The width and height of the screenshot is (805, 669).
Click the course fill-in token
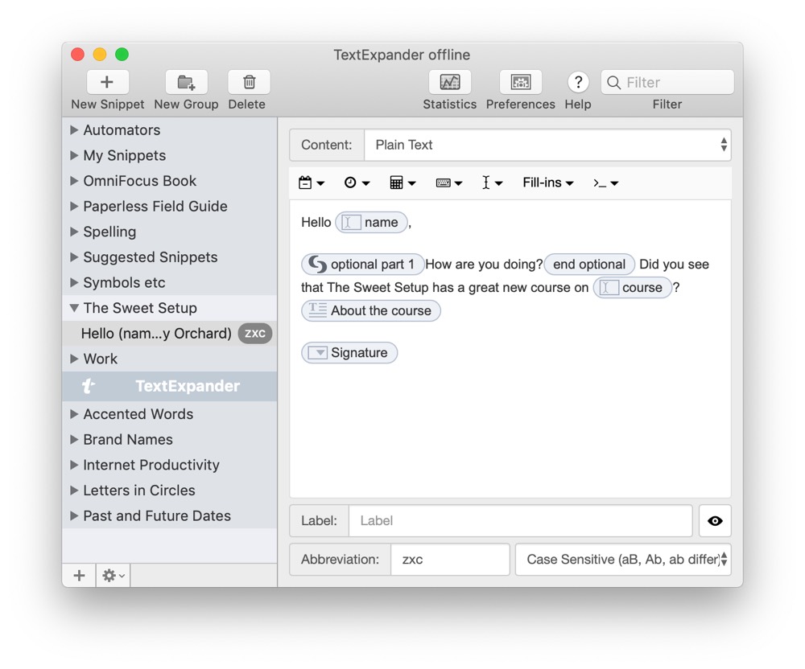click(x=633, y=288)
